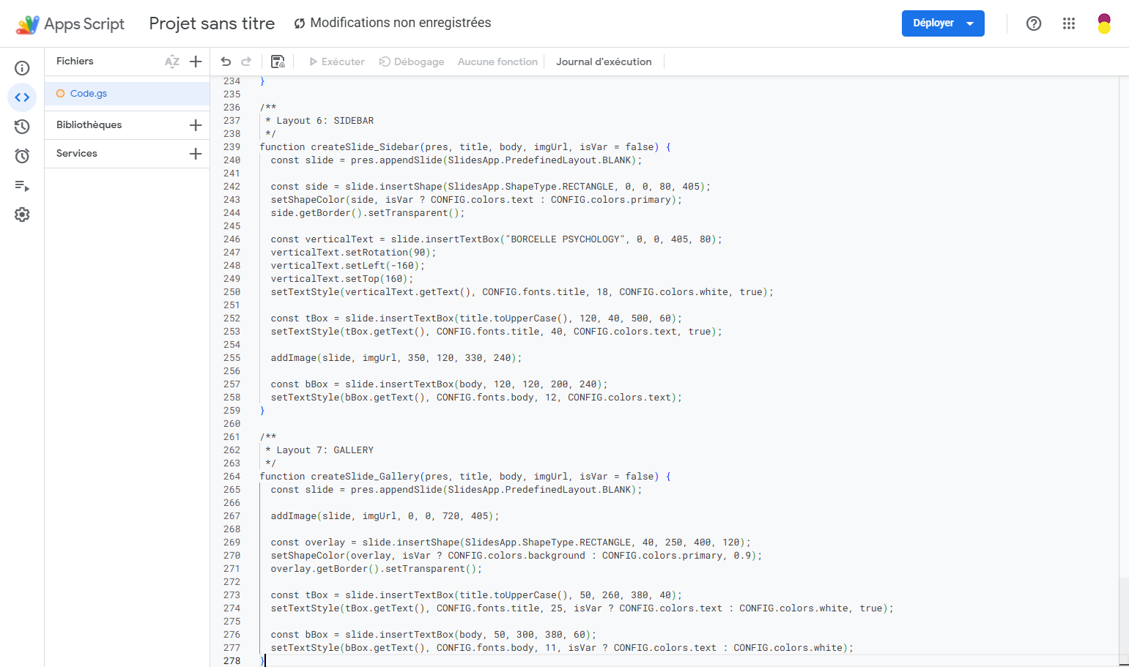Open the Google account avatar

pos(1104,23)
